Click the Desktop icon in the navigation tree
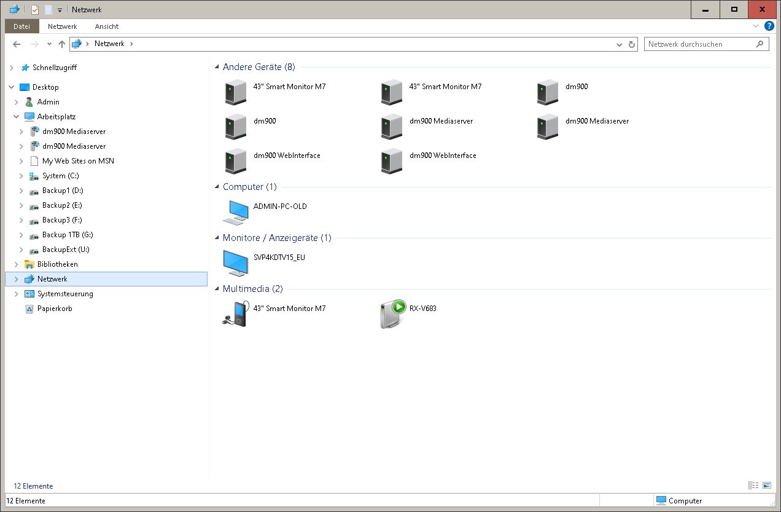 click(25, 87)
